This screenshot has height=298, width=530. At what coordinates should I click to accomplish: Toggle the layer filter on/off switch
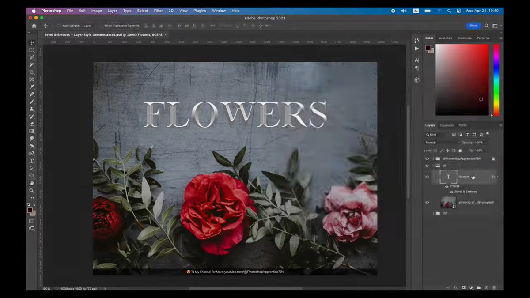[488, 134]
